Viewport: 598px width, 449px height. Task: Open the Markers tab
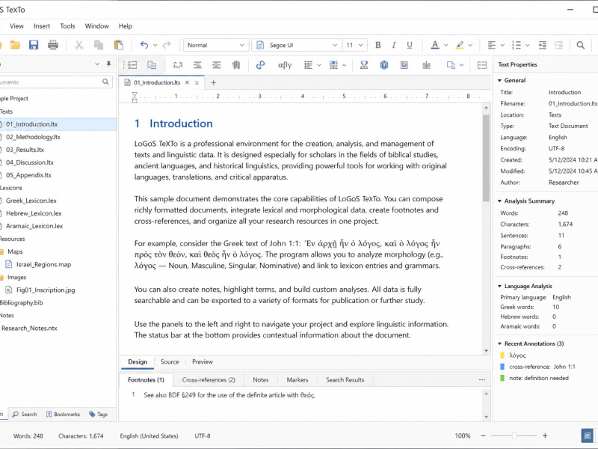point(298,380)
